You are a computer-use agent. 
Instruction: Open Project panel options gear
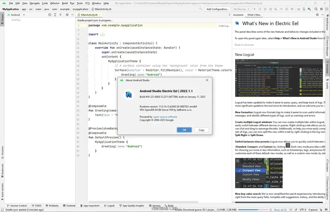[67, 15]
